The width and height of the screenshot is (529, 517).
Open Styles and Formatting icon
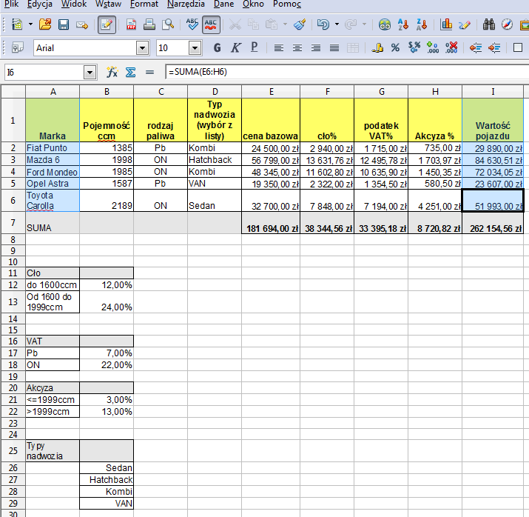pyautogui.click(x=18, y=48)
